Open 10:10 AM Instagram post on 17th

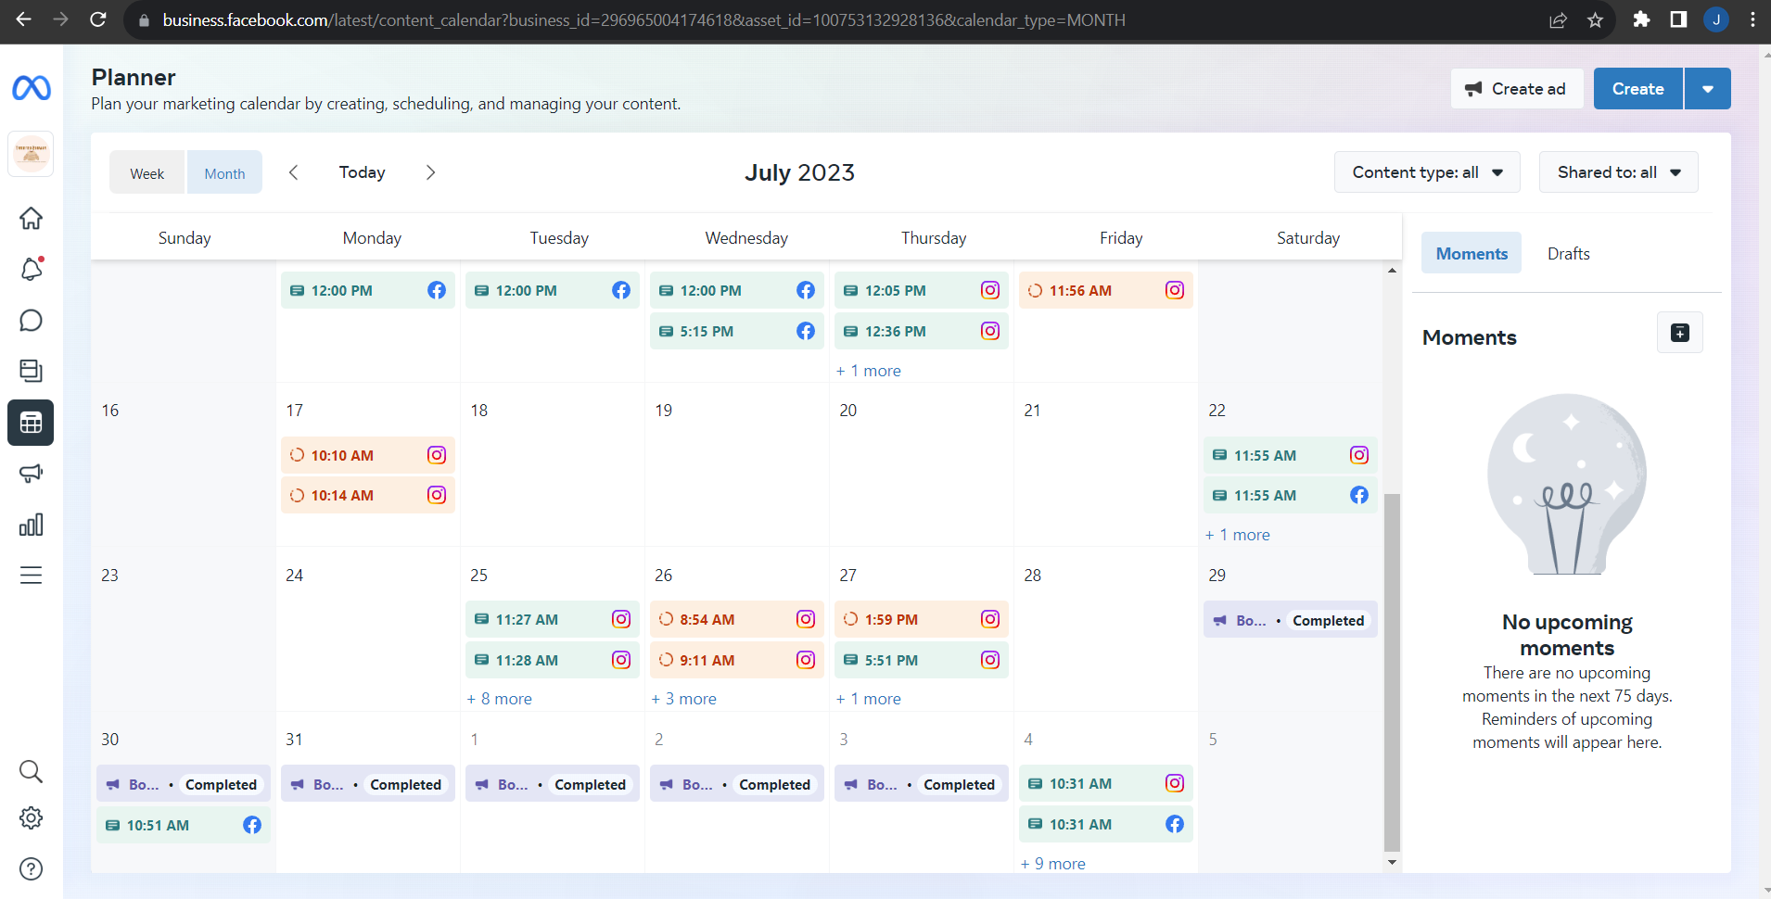tap(368, 455)
